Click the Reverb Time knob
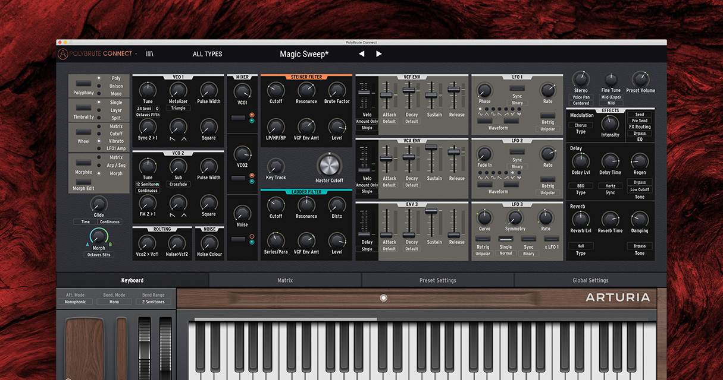The height and width of the screenshot is (380, 723). point(610,219)
